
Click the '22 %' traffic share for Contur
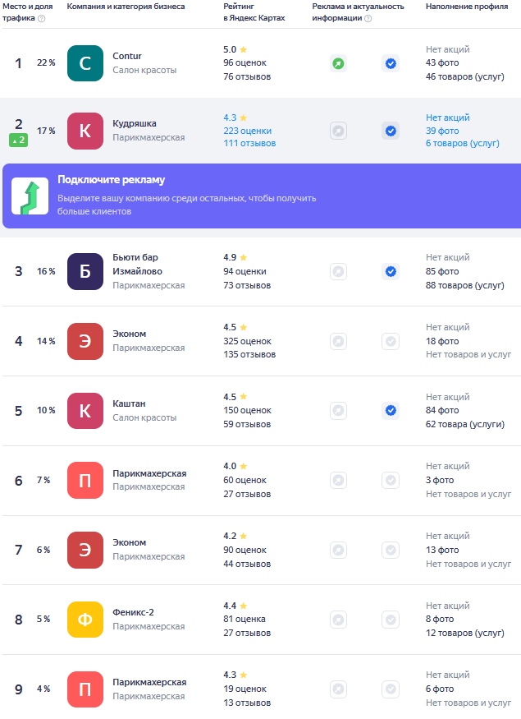point(46,62)
